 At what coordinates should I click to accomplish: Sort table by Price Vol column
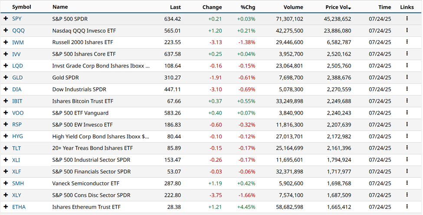click(338, 7)
